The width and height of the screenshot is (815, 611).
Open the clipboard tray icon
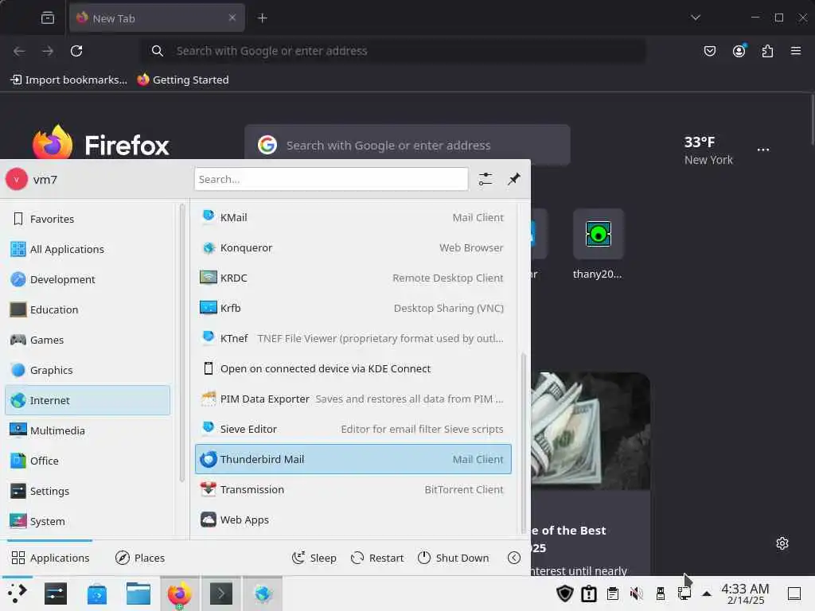613,593
